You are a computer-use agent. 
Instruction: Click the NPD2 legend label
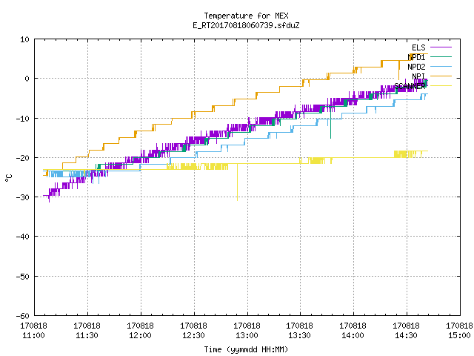point(416,67)
